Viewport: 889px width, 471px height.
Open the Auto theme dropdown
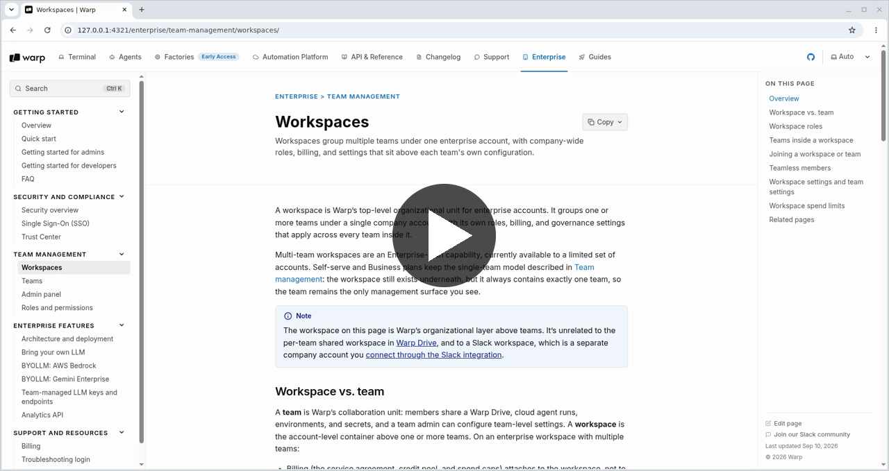pyautogui.click(x=850, y=57)
